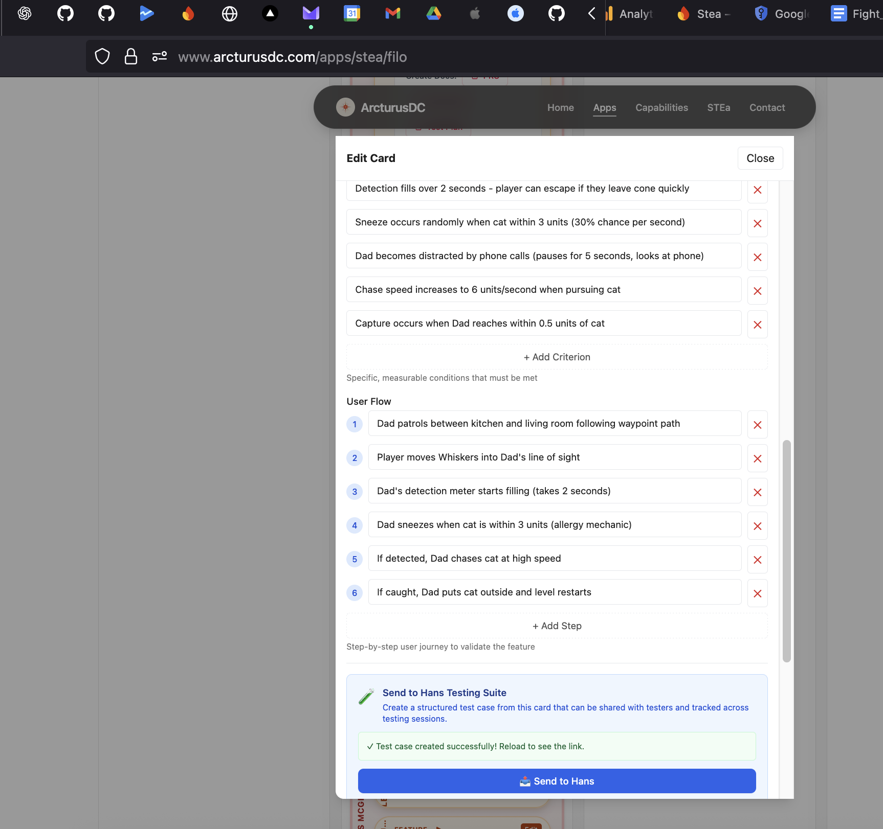The height and width of the screenshot is (829, 883).
Task: Edit step 4 'Dad sneezes when cat' field
Action: click(555, 525)
